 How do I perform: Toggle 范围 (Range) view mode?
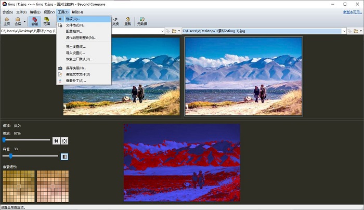pos(47,21)
